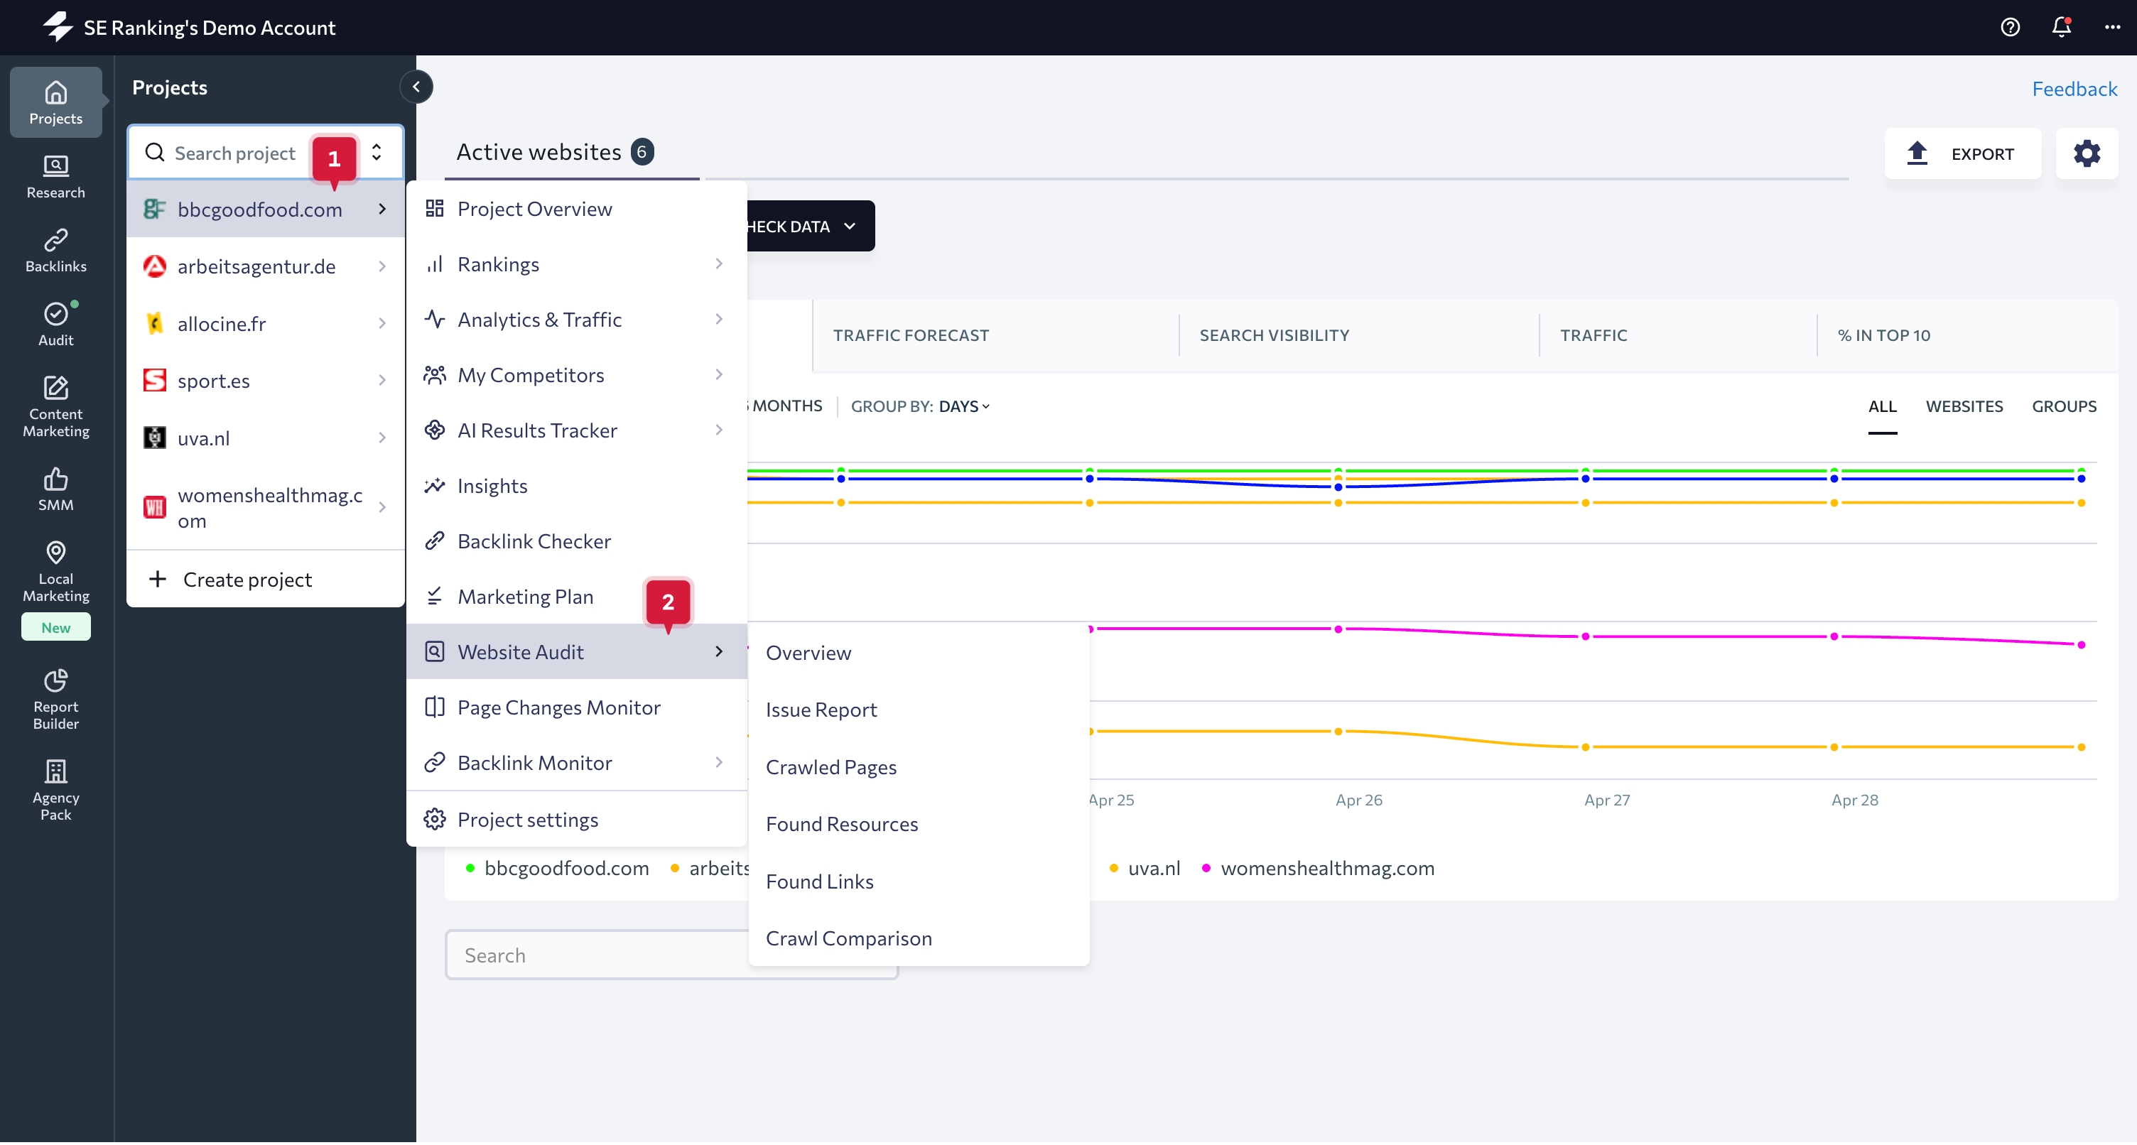The height and width of the screenshot is (1145, 2137).
Task: Expand arbeitsagentur.de project submenu
Action: point(382,266)
